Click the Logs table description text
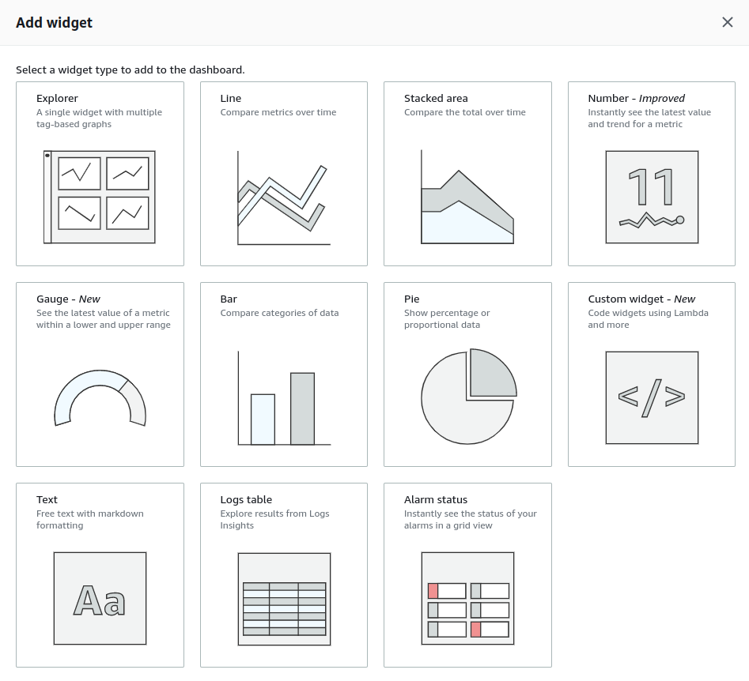 [x=274, y=519]
